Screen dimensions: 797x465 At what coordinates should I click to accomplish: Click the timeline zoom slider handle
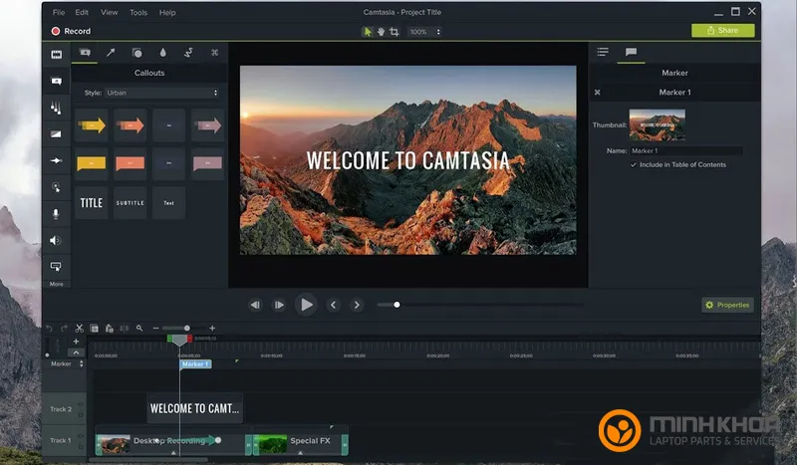click(x=185, y=328)
